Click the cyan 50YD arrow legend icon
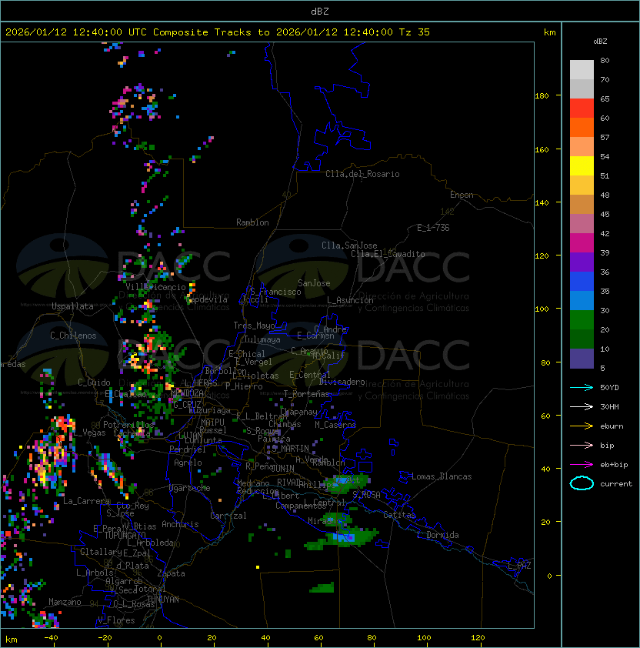 coord(582,387)
